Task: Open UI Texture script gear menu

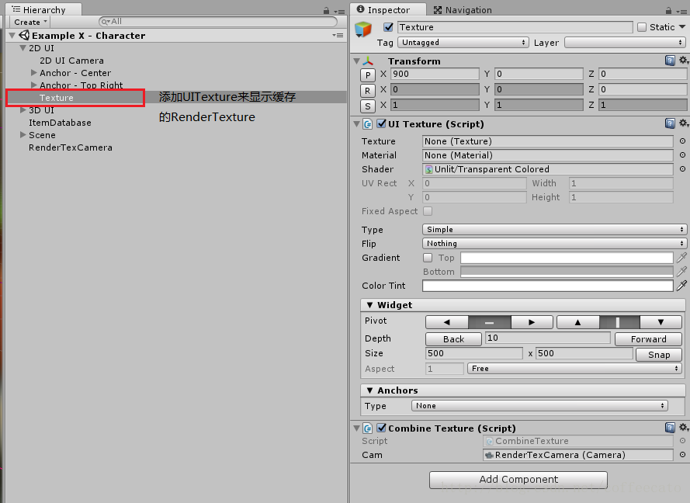Action: [683, 123]
